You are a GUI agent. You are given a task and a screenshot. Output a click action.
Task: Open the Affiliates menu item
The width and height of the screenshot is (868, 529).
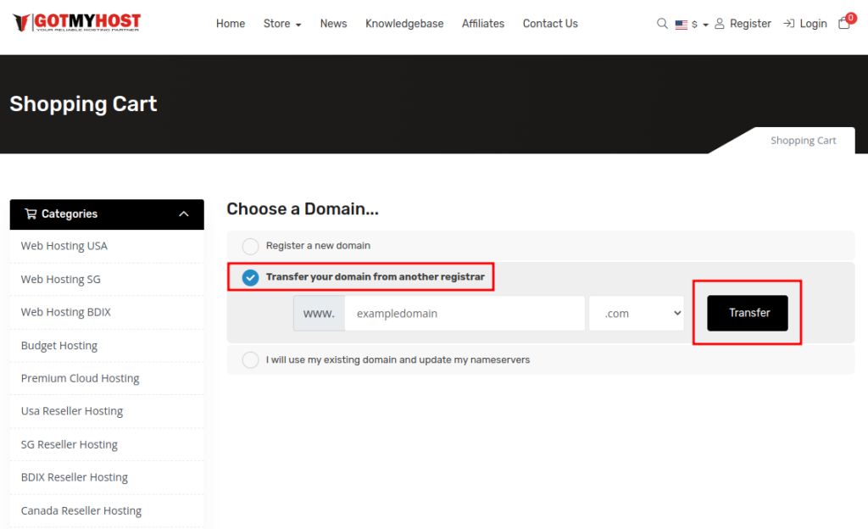[x=483, y=24]
